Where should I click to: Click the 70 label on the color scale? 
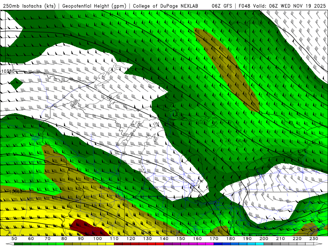pyautogui.click(x=48, y=239)
